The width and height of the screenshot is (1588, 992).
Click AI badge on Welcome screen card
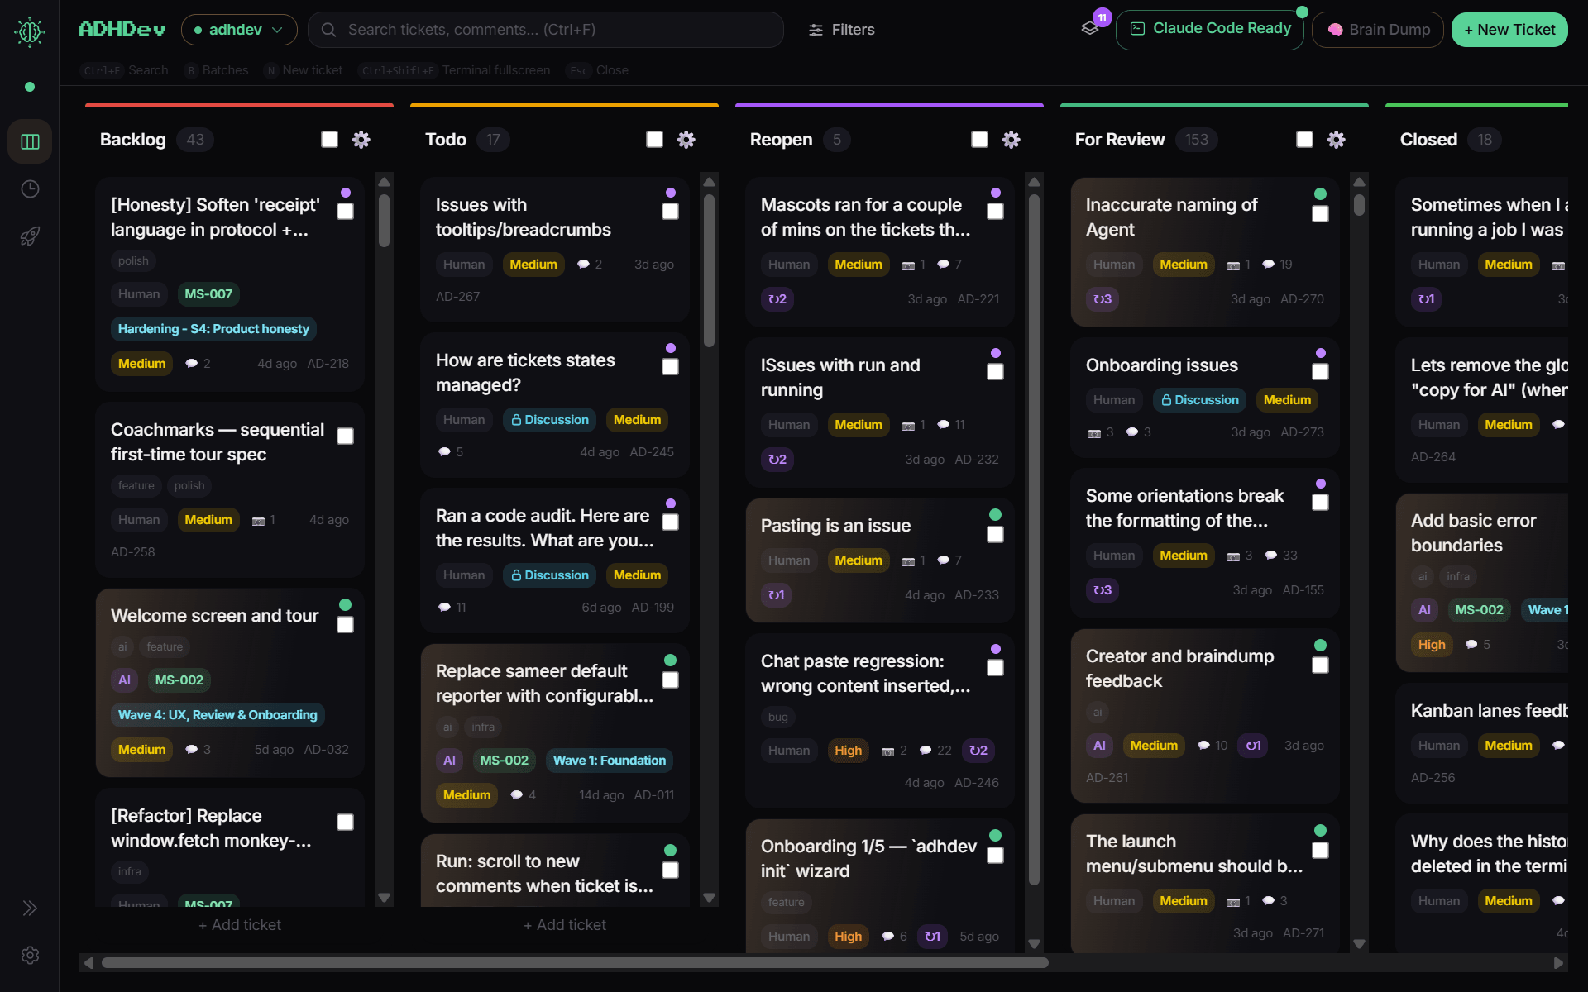point(124,680)
